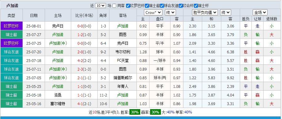The width and height of the screenshot is (282, 119).
Task: Click handicap 球半/两 in 瑞普斯威尔 row
Action: click(x=160, y=78)
